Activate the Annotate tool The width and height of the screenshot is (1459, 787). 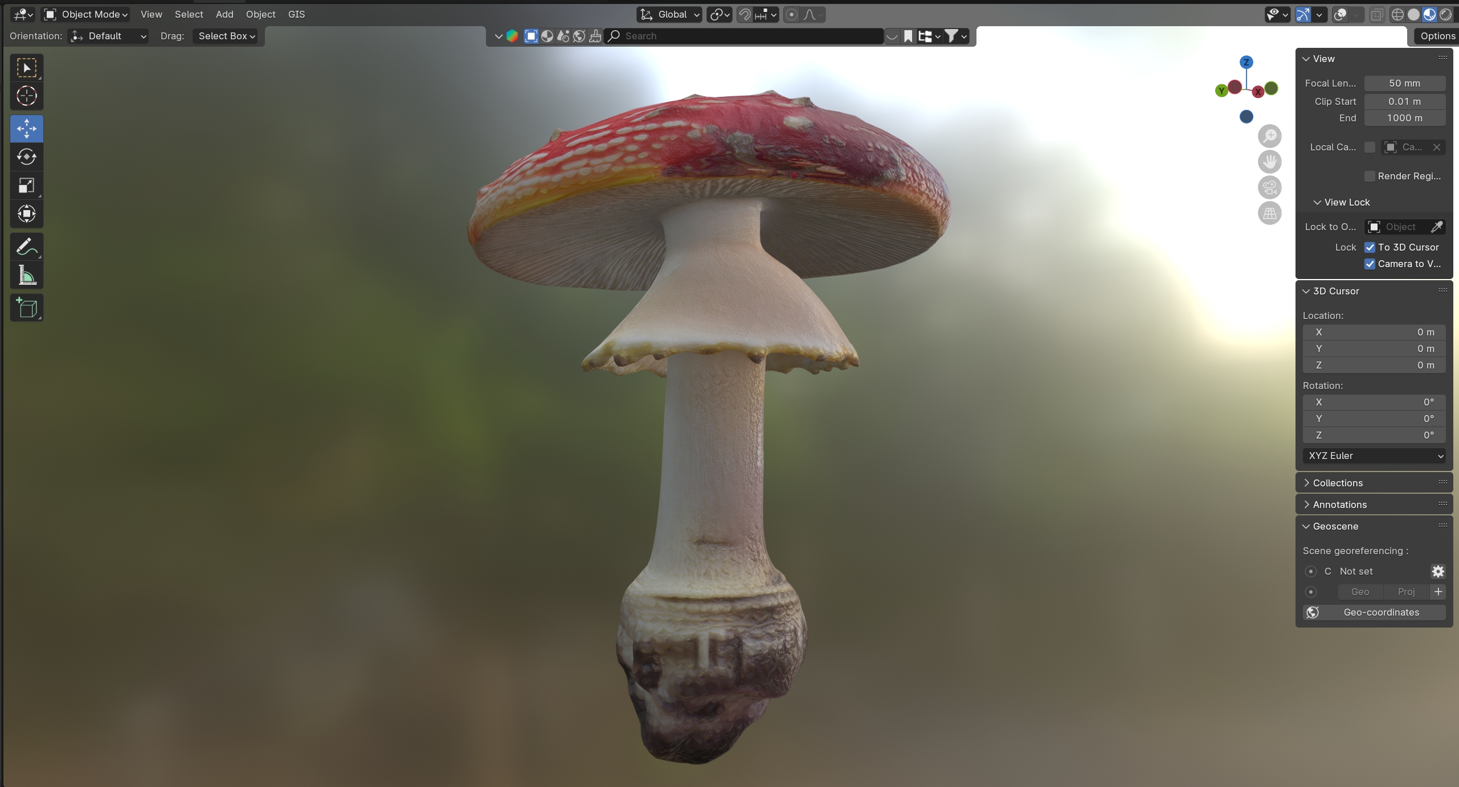tap(26, 247)
